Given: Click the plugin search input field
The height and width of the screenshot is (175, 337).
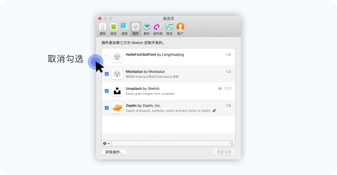Looking at the screenshot, I should (x=173, y=143).
